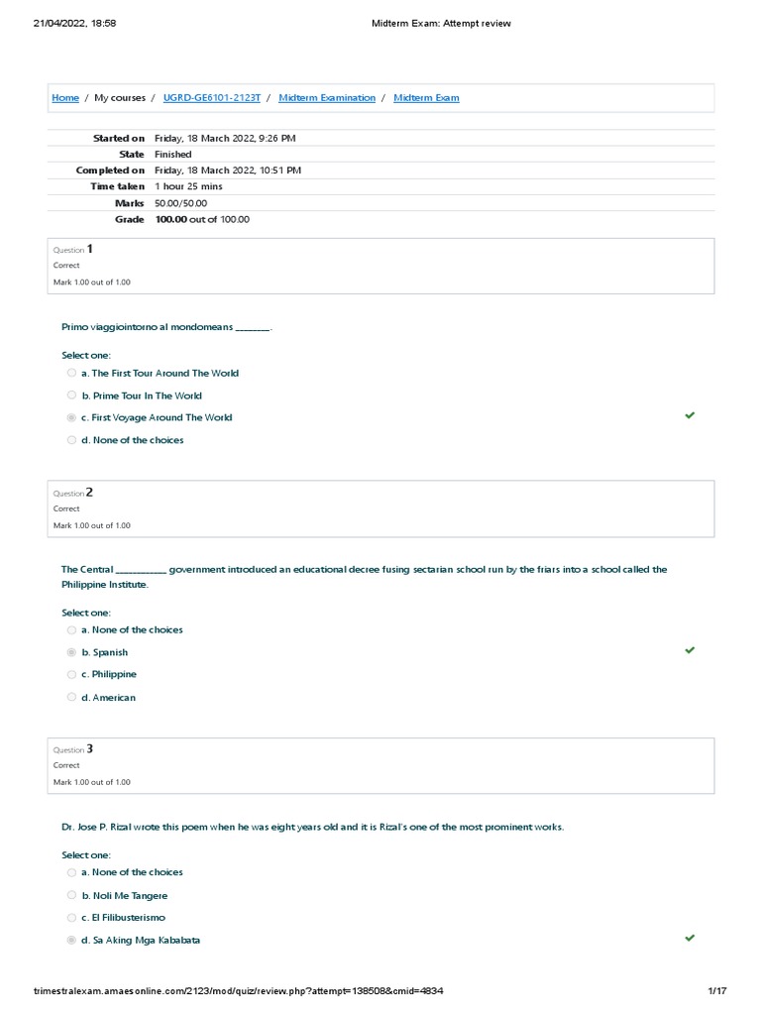Image resolution: width=761 pixels, height=1015 pixels.
Task: Click the Question 3 header box
Action: 380,766
